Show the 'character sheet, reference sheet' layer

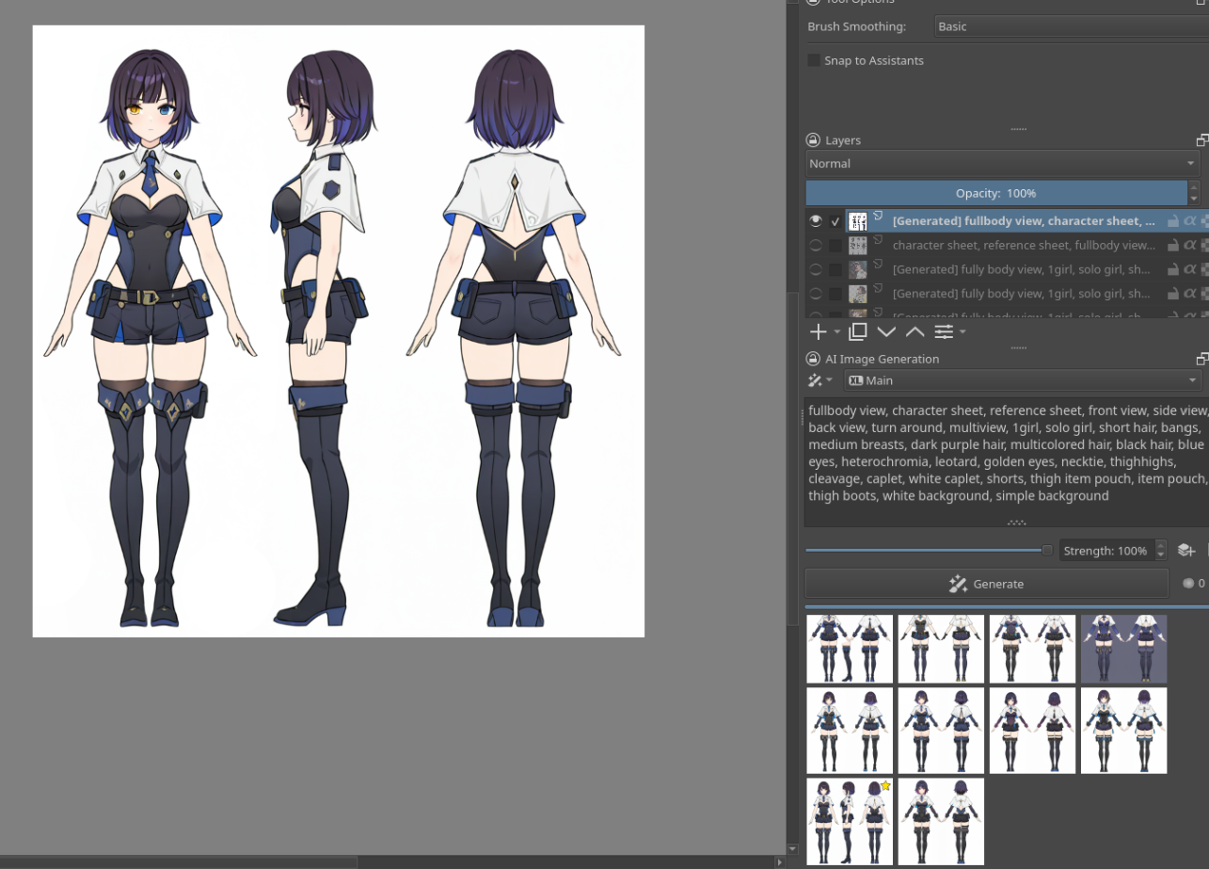tap(816, 246)
